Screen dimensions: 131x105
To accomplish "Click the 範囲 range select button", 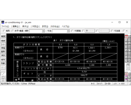I will [x=3, y=36].
